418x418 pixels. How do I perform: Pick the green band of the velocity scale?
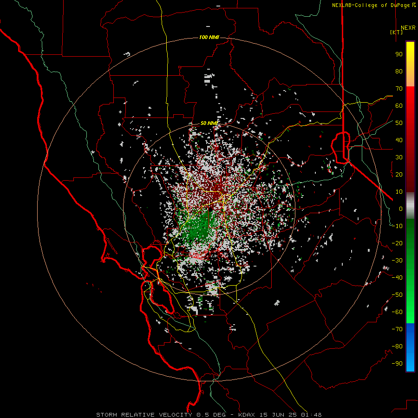coord(410,271)
